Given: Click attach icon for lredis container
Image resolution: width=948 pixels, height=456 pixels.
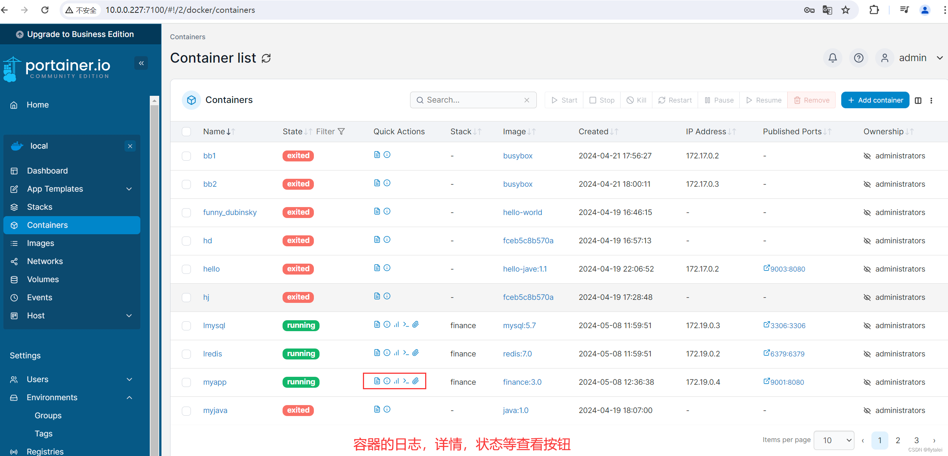Looking at the screenshot, I should point(415,353).
